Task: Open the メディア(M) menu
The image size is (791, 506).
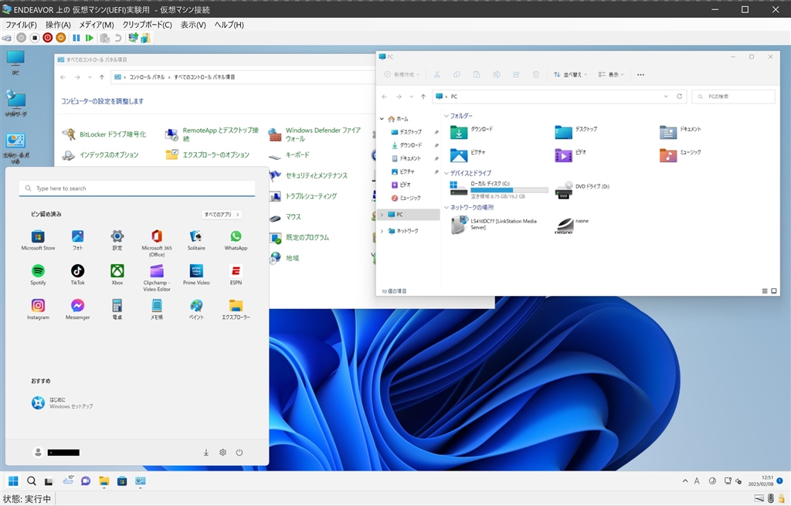Action: tap(96, 25)
